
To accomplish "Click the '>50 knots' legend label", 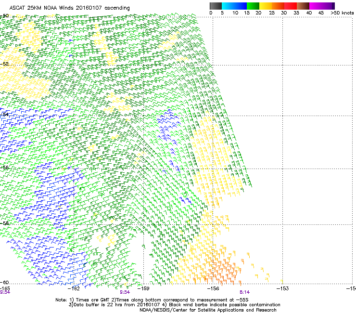I will (x=342, y=13).
